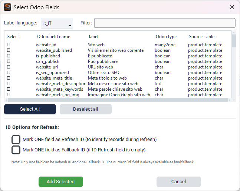Sort by the Source Table column header
240x191 pixels.
[202, 37]
